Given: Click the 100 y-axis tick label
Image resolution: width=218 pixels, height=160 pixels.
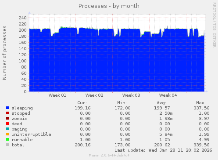Looking at the screenshot, I should (x=22, y=61).
